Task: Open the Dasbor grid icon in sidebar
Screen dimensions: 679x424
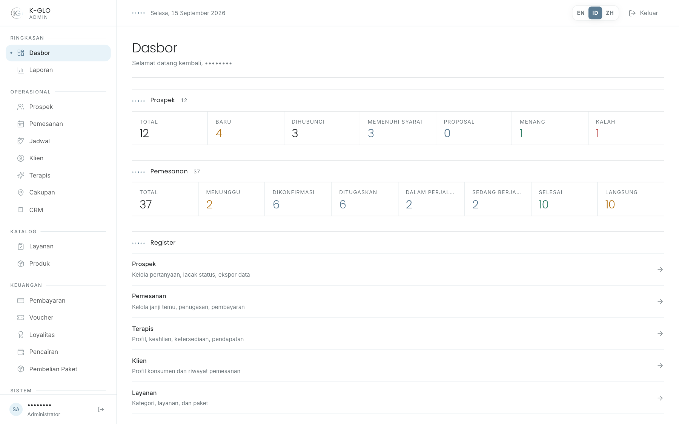Action: [x=21, y=53]
